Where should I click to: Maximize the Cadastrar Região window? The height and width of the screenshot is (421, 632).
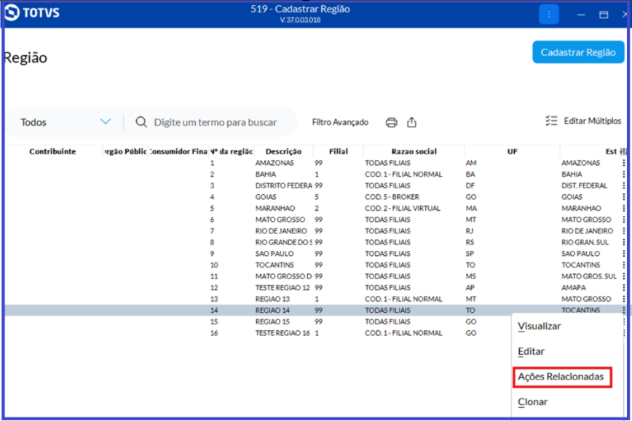[x=604, y=15]
